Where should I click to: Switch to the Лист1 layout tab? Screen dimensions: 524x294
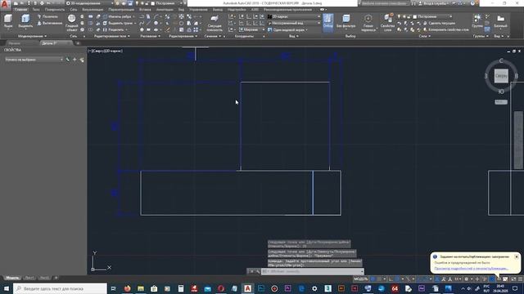coord(29,278)
